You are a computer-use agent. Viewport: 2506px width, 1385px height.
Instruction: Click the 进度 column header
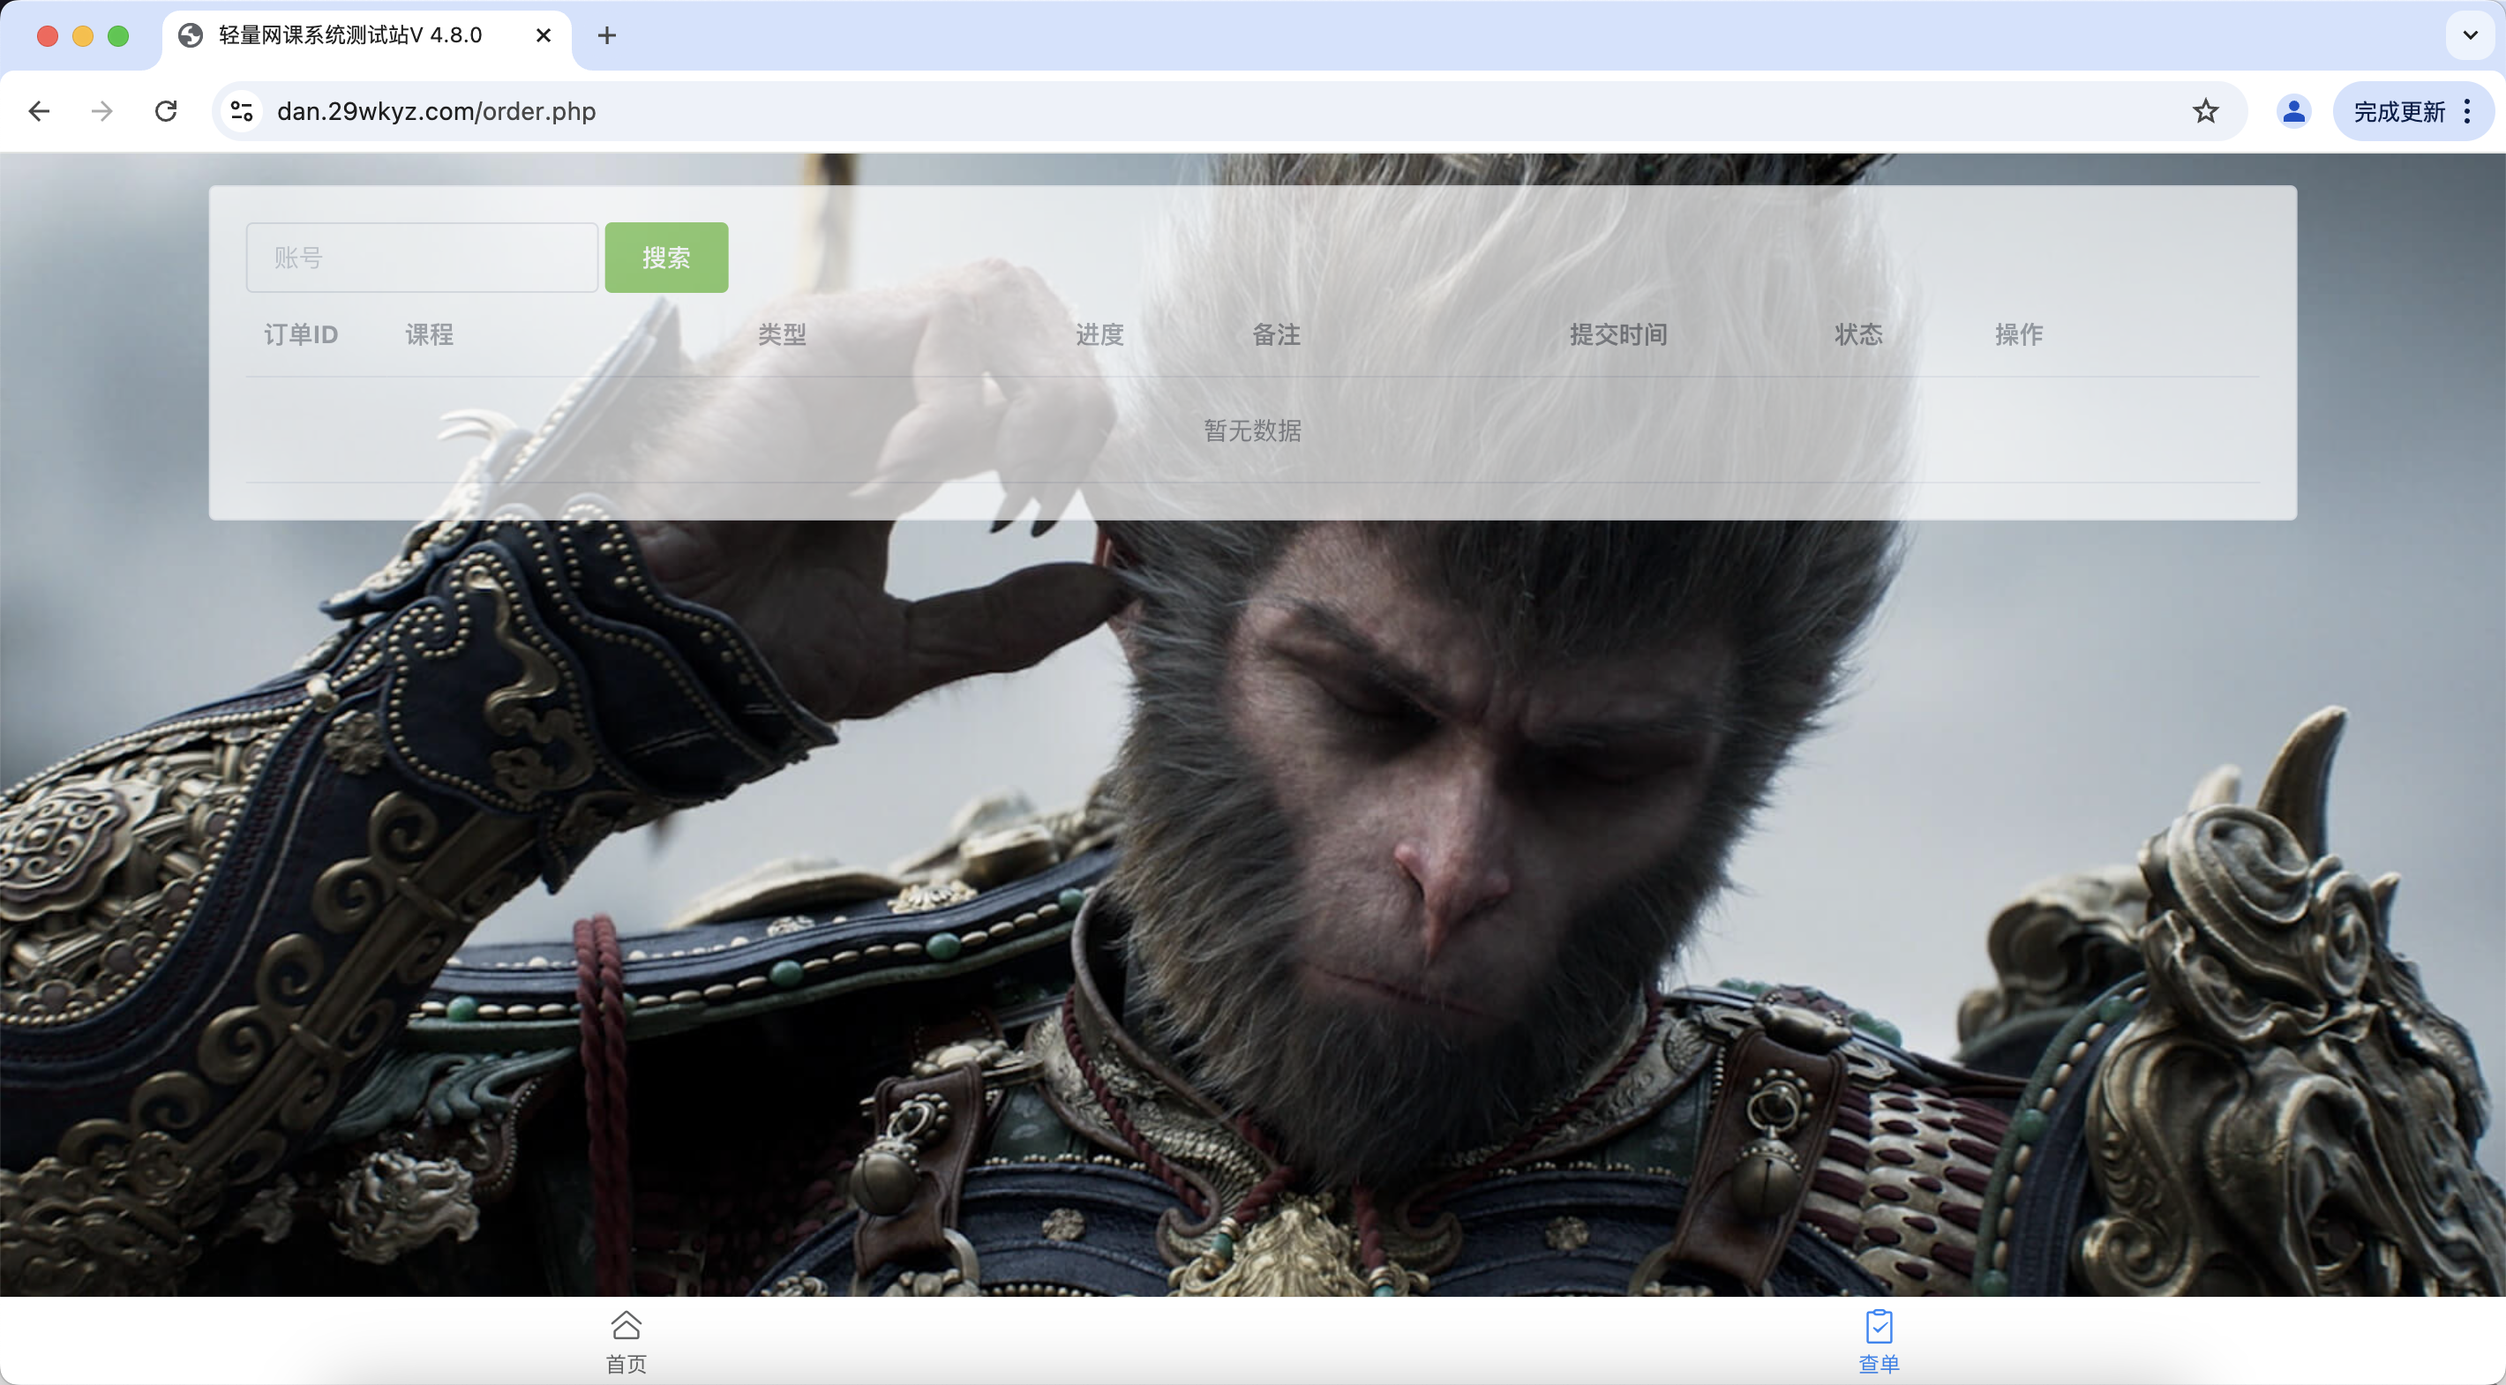[1100, 335]
